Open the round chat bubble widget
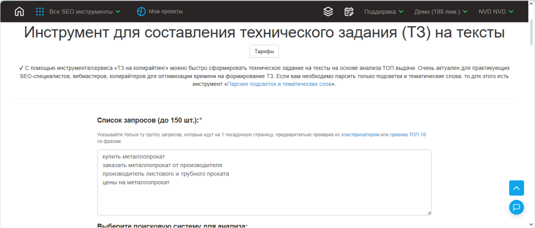Screen dimensions: 535x228 coord(516,207)
